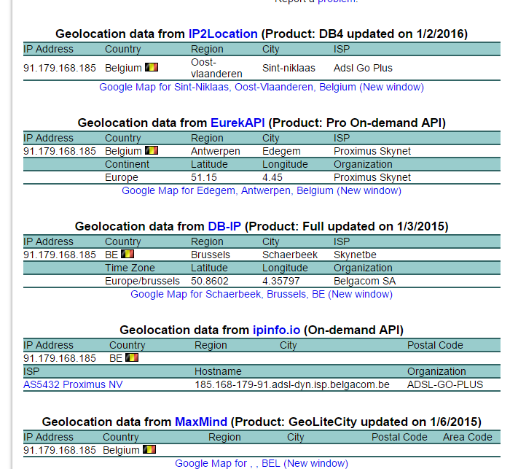Open Google Map for BEL link
This screenshot has height=469, width=510.
point(262,463)
